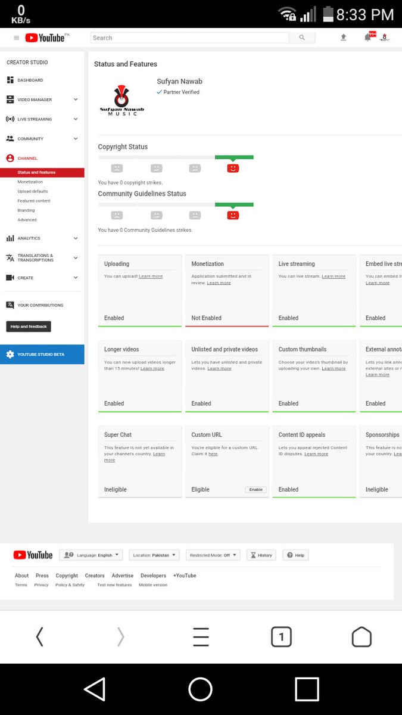402x715 pixels.
Task: Click the footer Help button
Action: [295, 555]
